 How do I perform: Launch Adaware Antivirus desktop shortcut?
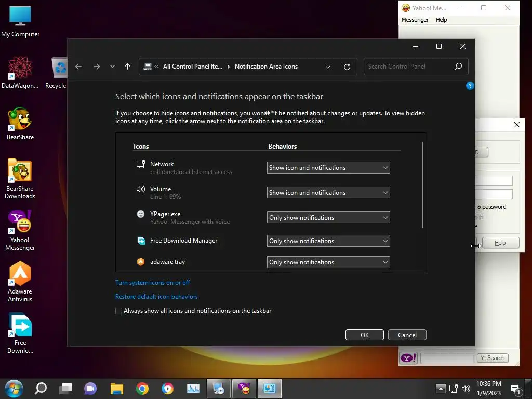click(20, 282)
